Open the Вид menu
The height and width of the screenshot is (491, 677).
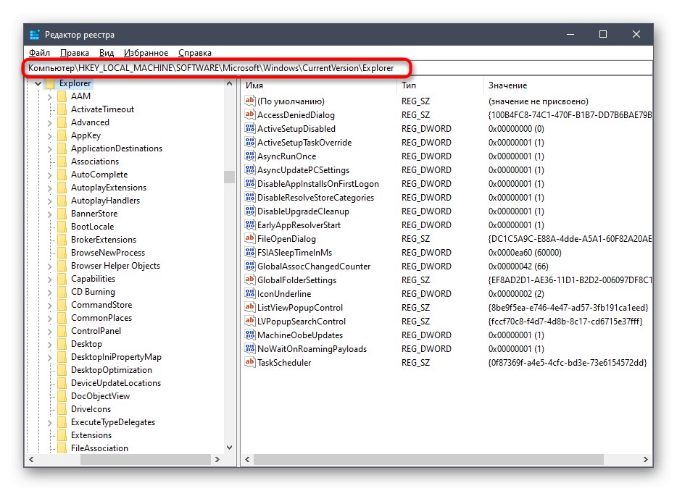(x=107, y=53)
